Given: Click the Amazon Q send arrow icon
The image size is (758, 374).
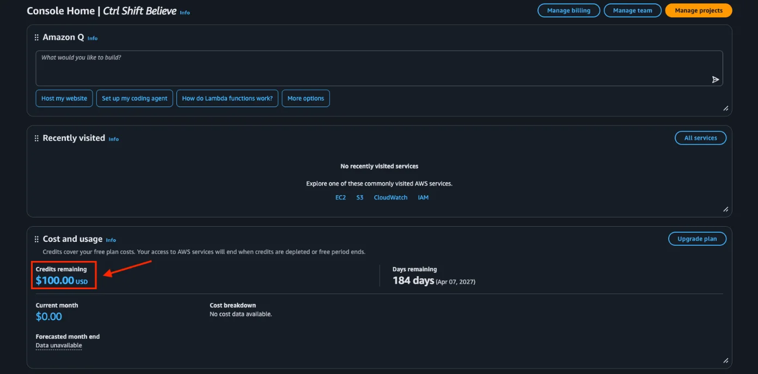Looking at the screenshot, I should 716,79.
